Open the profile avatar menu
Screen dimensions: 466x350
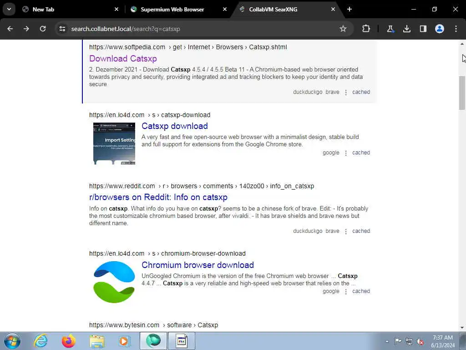(440, 29)
